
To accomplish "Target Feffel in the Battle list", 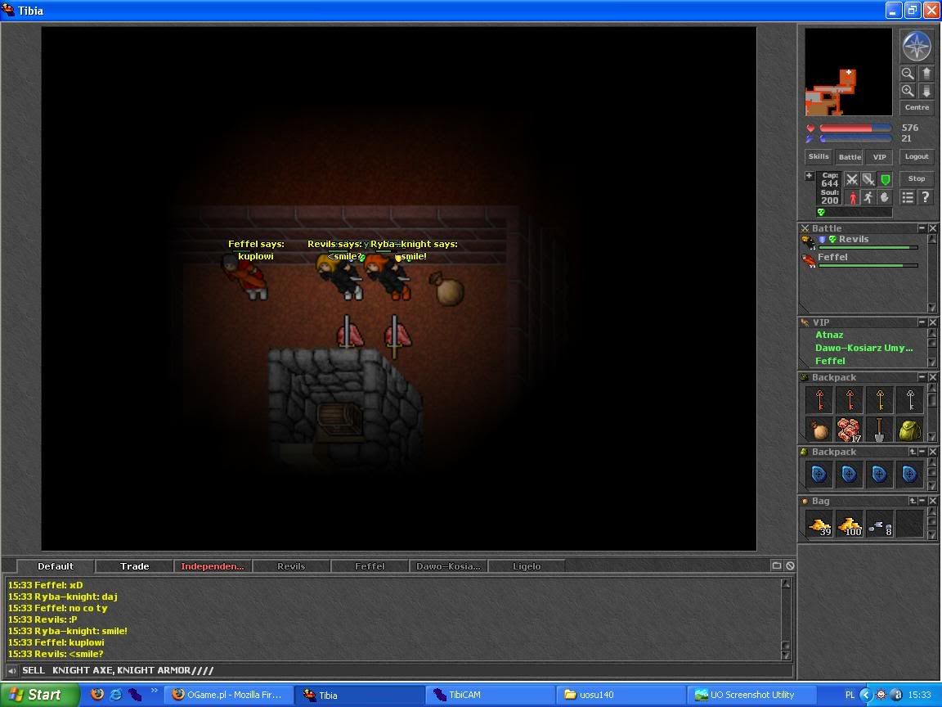I will pyautogui.click(x=859, y=259).
